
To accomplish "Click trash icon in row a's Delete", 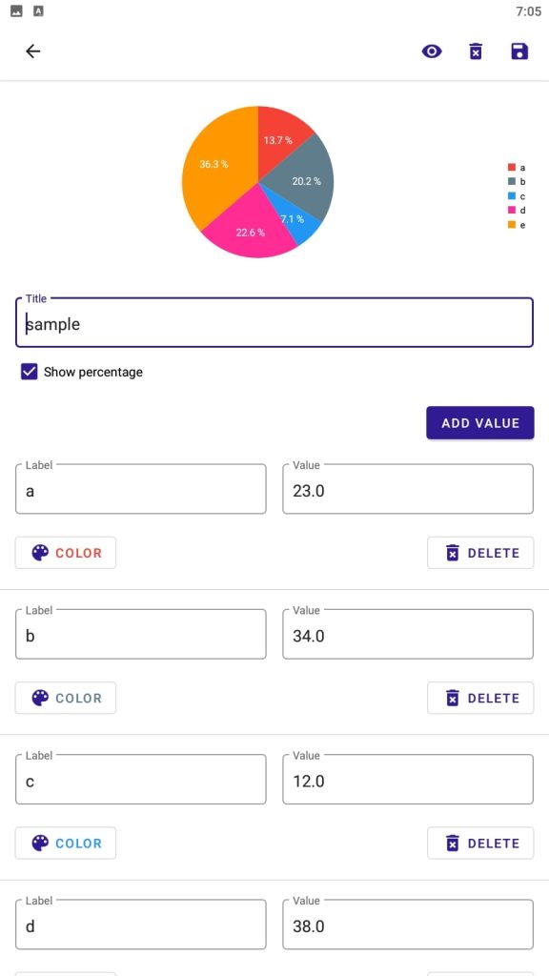I will pos(453,553).
